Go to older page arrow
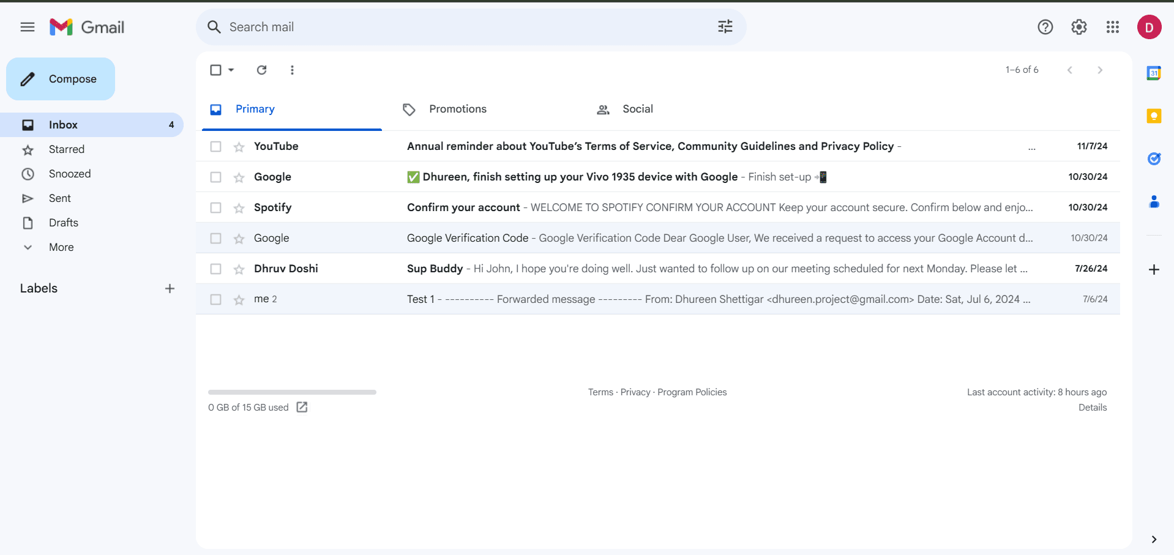Screen dimensions: 1174x555 pyautogui.click(x=1100, y=70)
